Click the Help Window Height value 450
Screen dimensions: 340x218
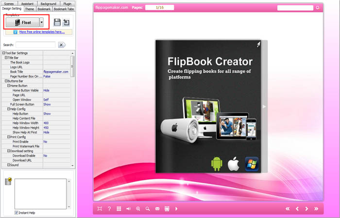tap(46, 127)
